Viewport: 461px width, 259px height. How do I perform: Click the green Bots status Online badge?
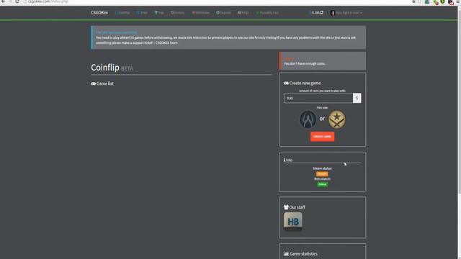(322, 184)
